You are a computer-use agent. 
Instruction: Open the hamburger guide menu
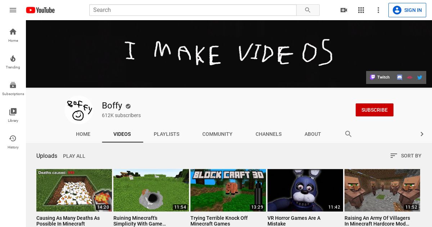coord(13,10)
